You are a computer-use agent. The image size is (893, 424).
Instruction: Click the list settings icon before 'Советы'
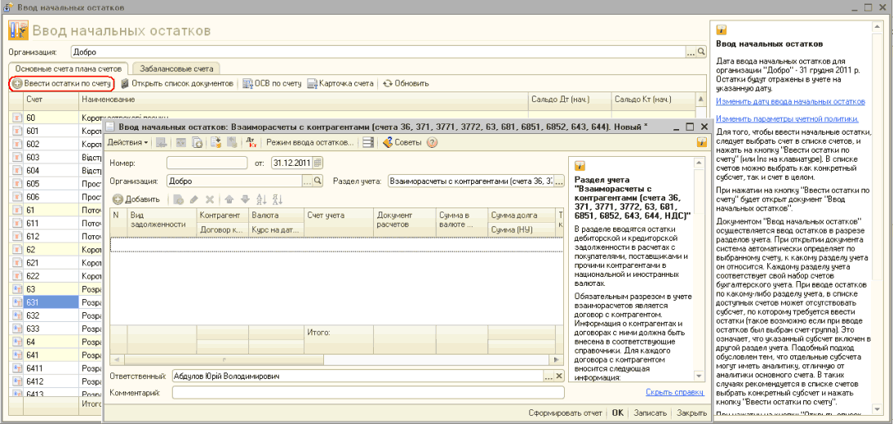tap(368, 142)
